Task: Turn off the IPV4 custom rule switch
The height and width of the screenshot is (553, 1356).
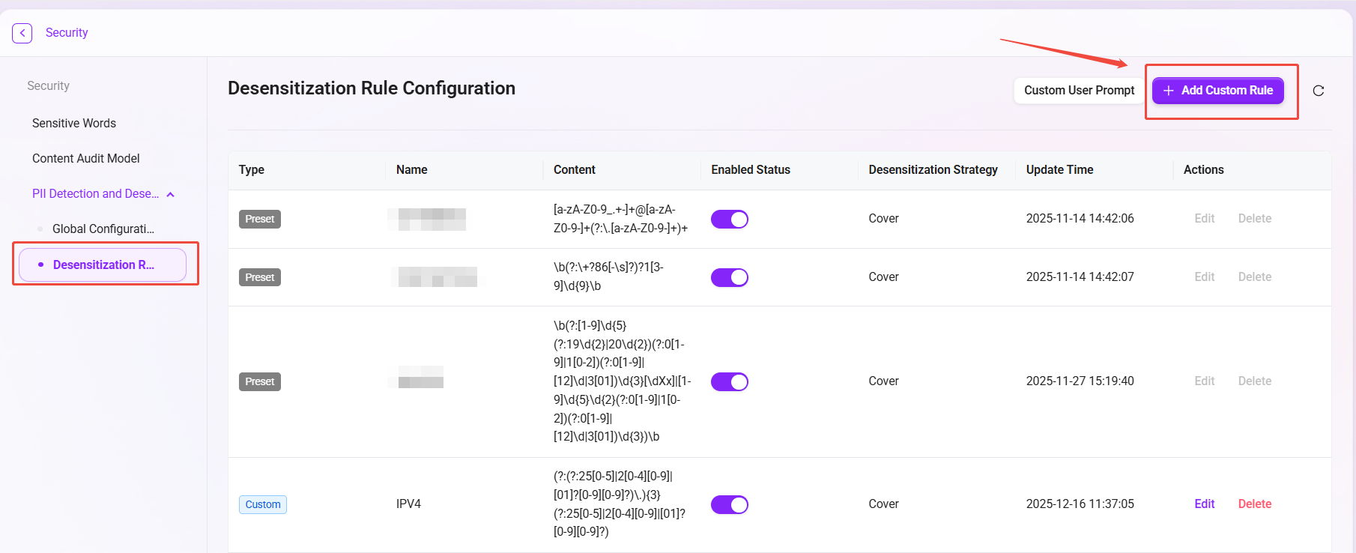Action: click(730, 505)
